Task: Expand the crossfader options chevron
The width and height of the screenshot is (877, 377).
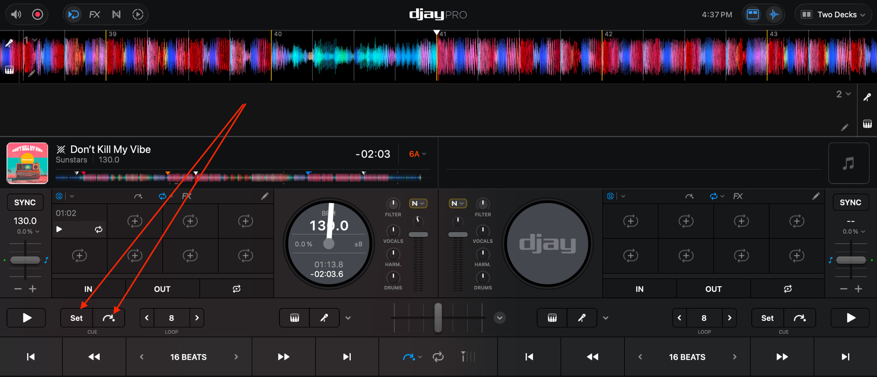Action: 500,318
